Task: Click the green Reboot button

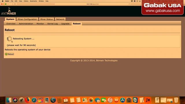Action: click(x=10, y=54)
